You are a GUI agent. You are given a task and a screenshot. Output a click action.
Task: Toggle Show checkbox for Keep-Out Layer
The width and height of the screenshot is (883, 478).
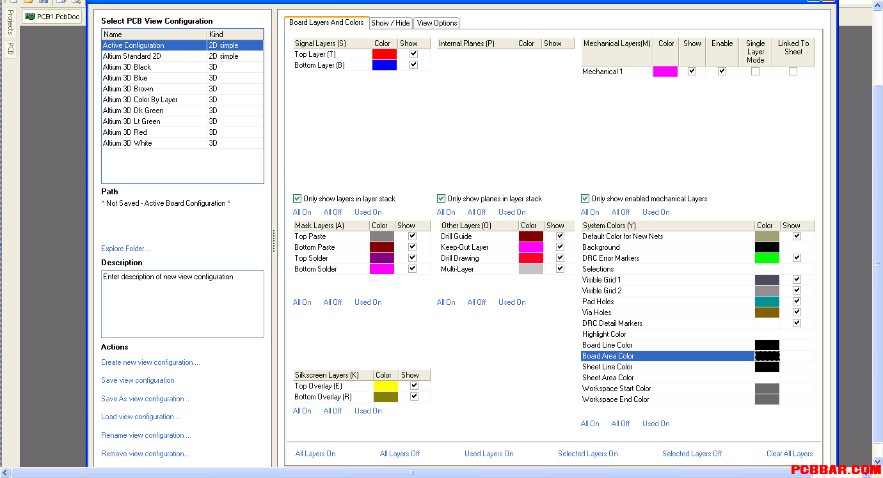[x=560, y=247]
